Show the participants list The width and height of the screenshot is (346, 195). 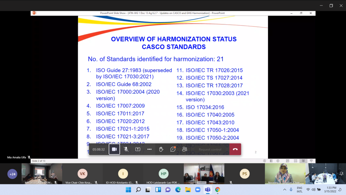(184, 149)
